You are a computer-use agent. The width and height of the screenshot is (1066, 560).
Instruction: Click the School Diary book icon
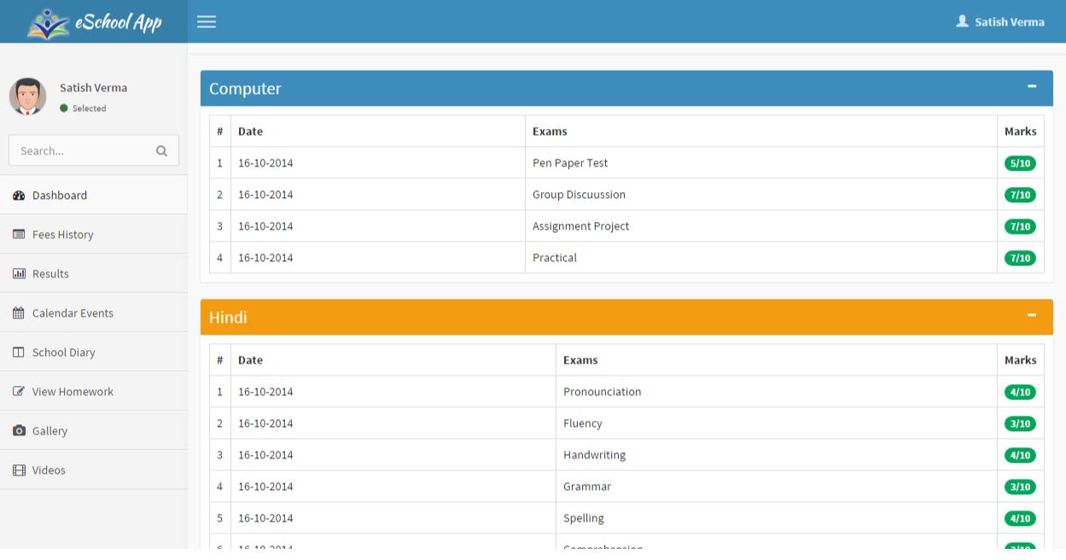19,353
